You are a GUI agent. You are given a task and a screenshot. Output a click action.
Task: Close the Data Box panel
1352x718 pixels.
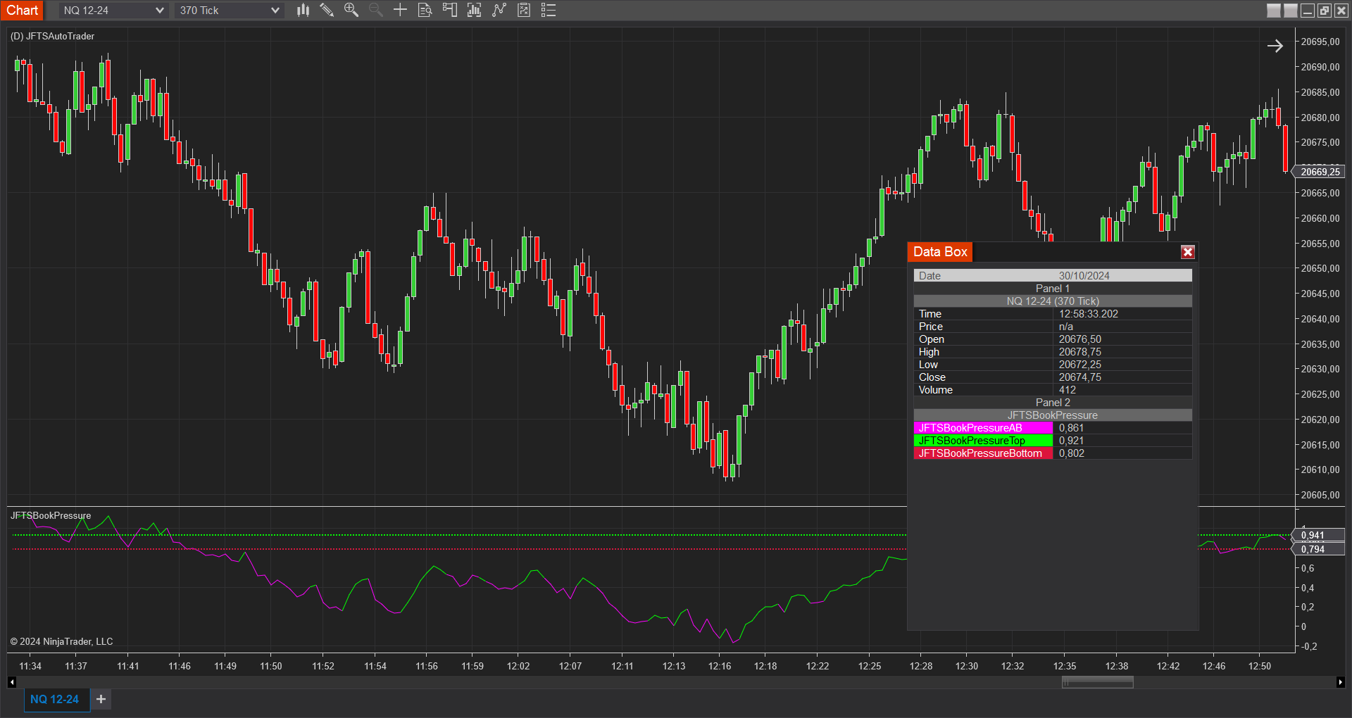click(x=1187, y=252)
